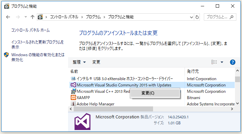
Task: Open the recent locations dropdown arrow
Action: coord(25,17)
